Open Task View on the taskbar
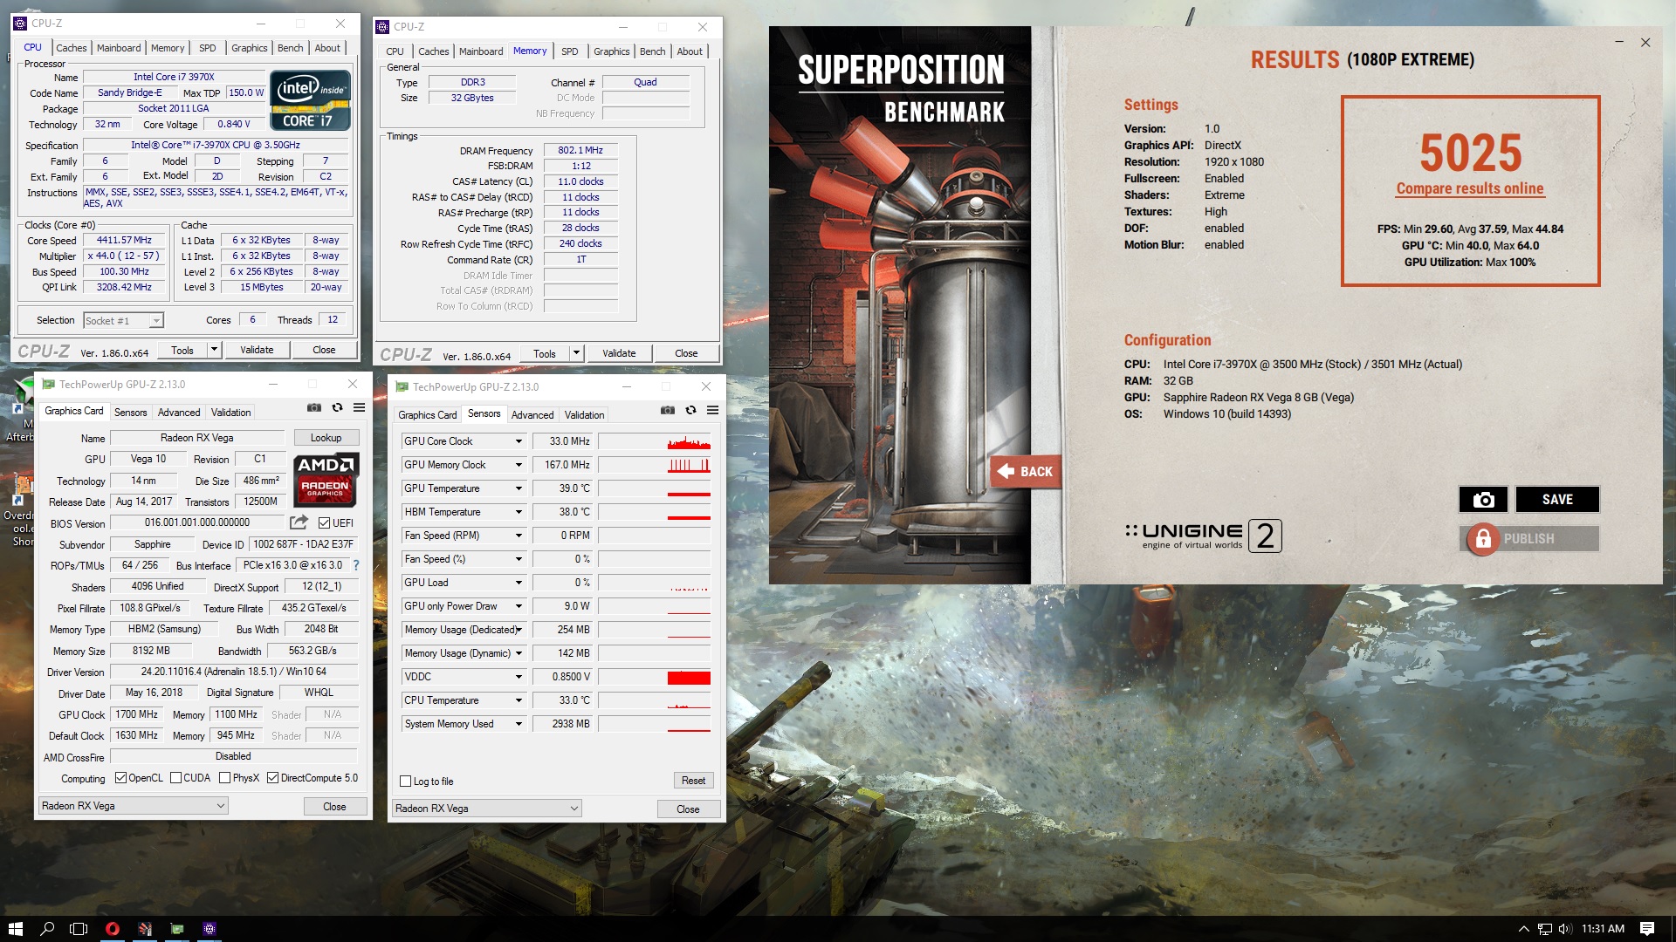 [x=79, y=929]
